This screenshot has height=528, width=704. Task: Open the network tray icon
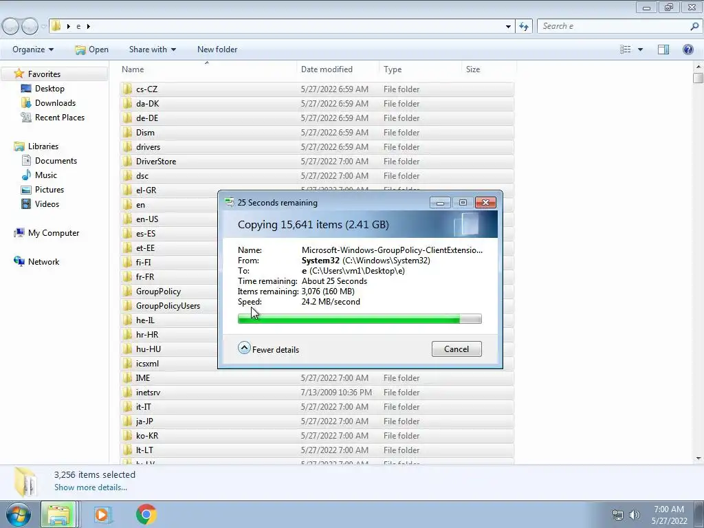(x=618, y=515)
